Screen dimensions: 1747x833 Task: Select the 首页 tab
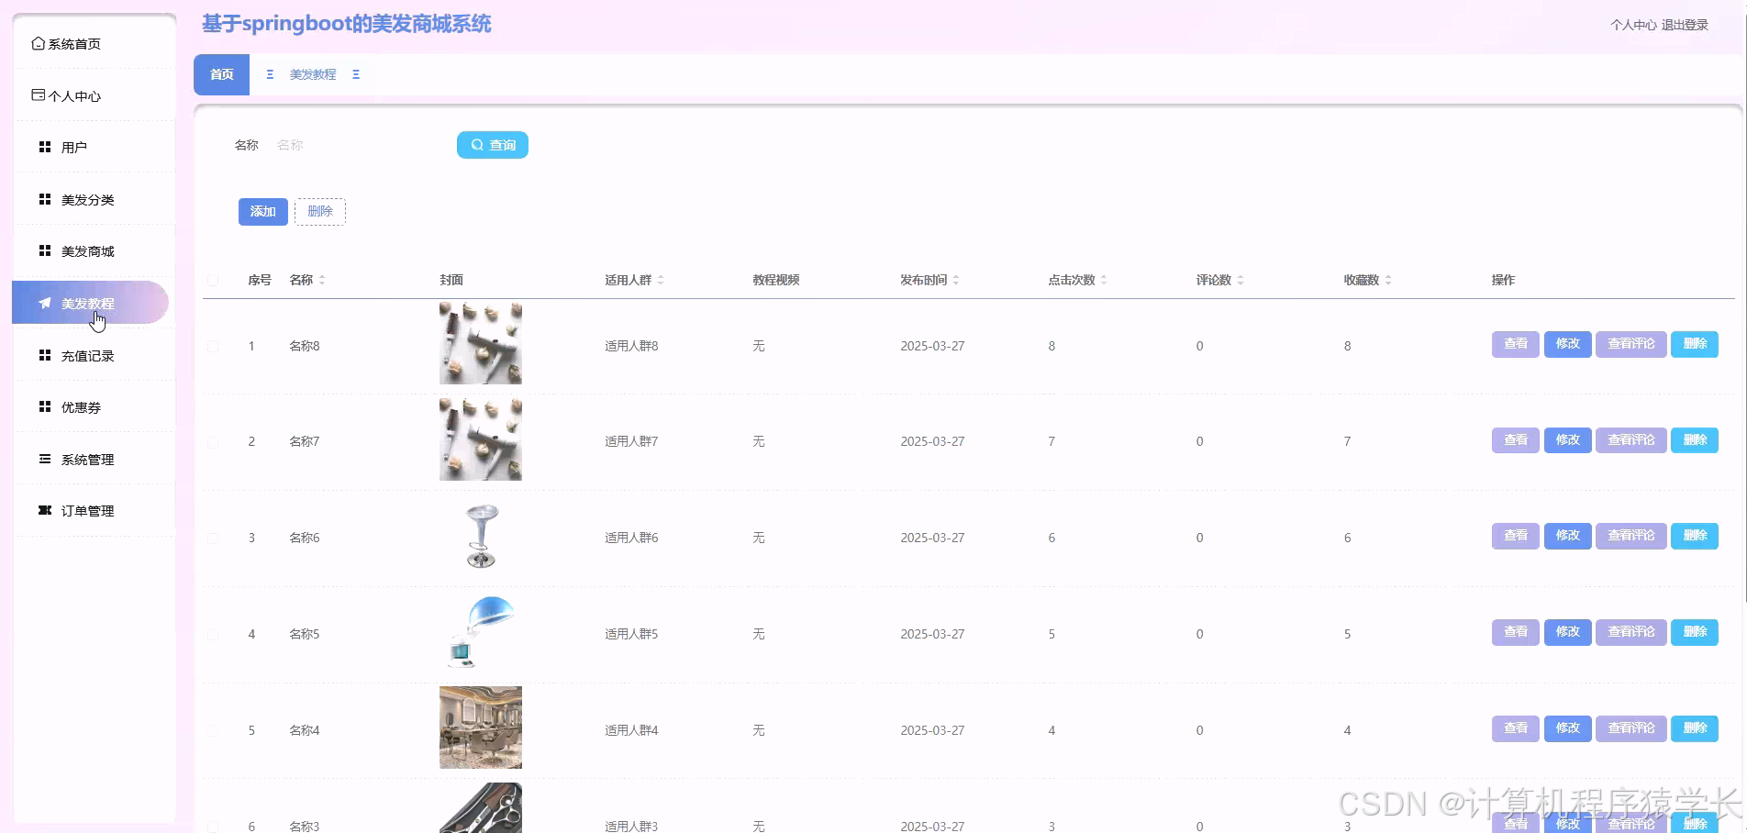pyautogui.click(x=220, y=74)
